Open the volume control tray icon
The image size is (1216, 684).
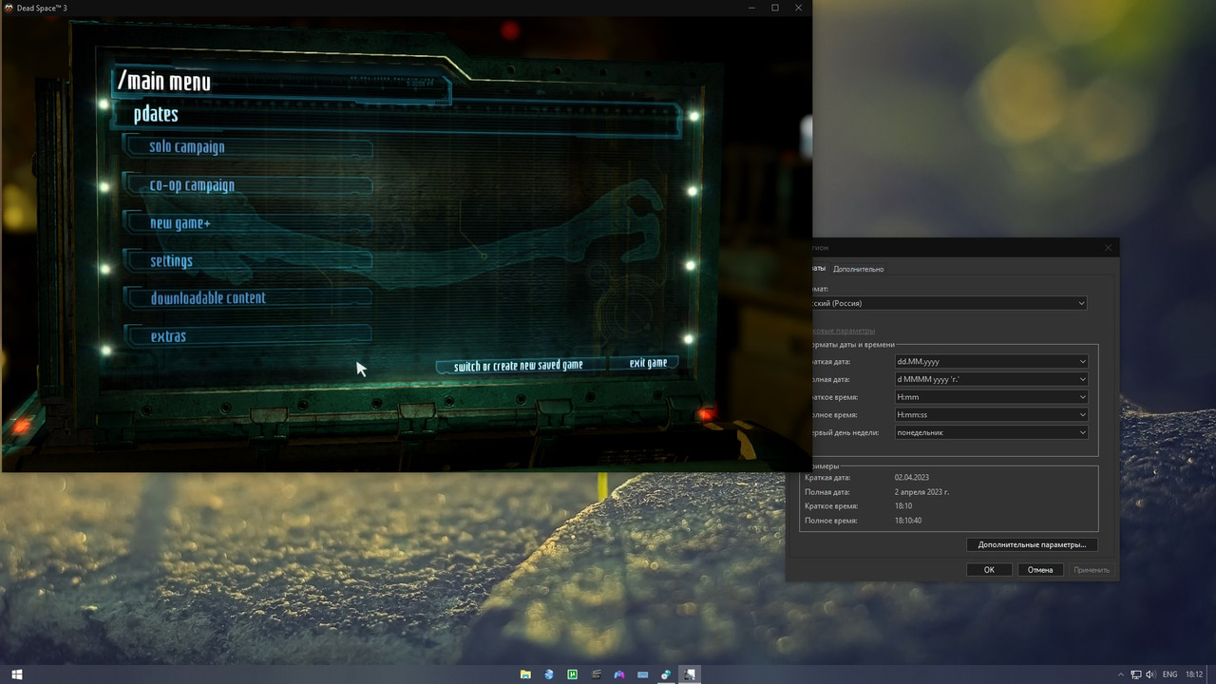pyautogui.click(x=1151, y=674)
